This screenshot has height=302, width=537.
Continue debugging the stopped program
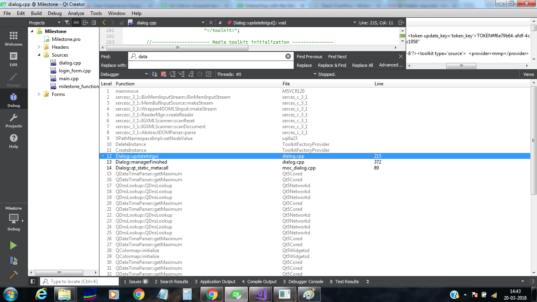coord(154,74)
